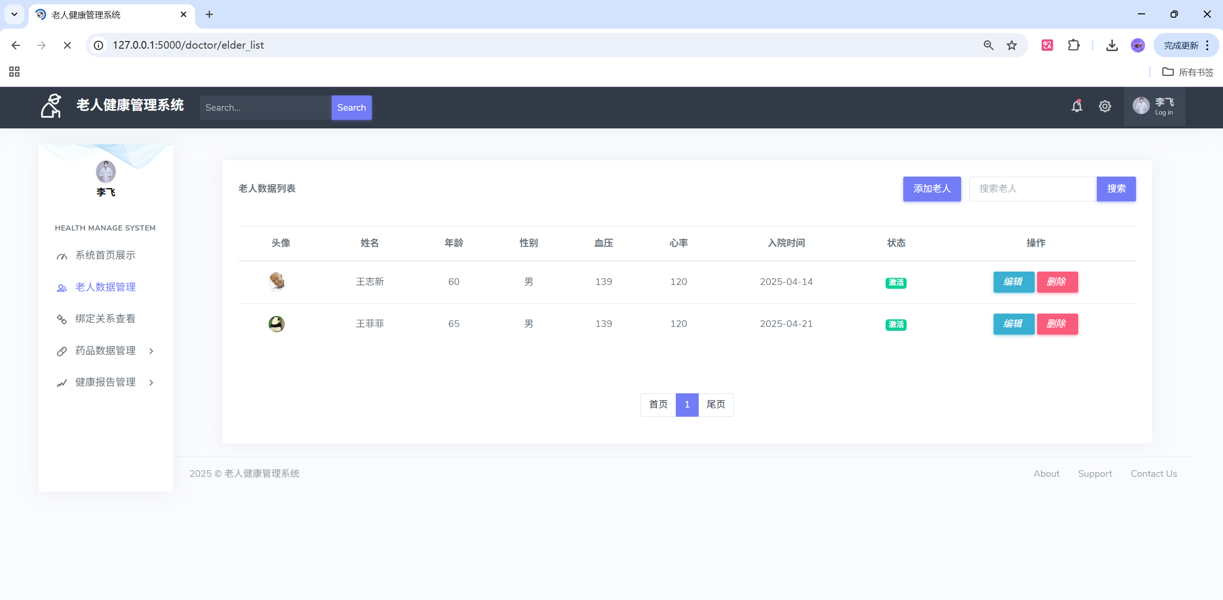
Task: Open 系统首页展示 in the sidebar
Action: click(x=105, y=255)
